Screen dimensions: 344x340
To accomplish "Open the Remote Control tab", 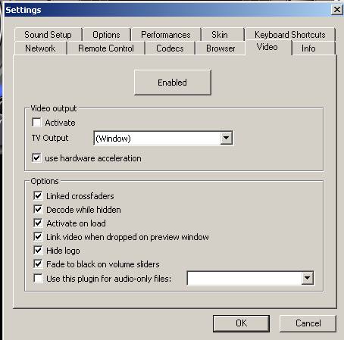I will (x=106, y=48).
